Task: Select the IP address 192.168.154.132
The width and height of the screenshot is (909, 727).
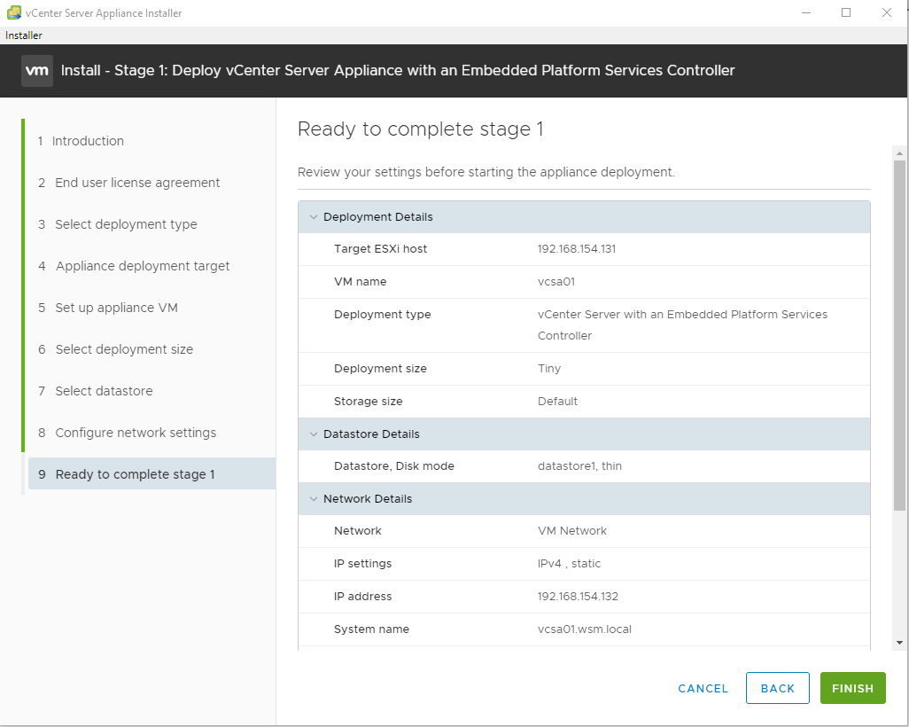Action: click(578, 597)
